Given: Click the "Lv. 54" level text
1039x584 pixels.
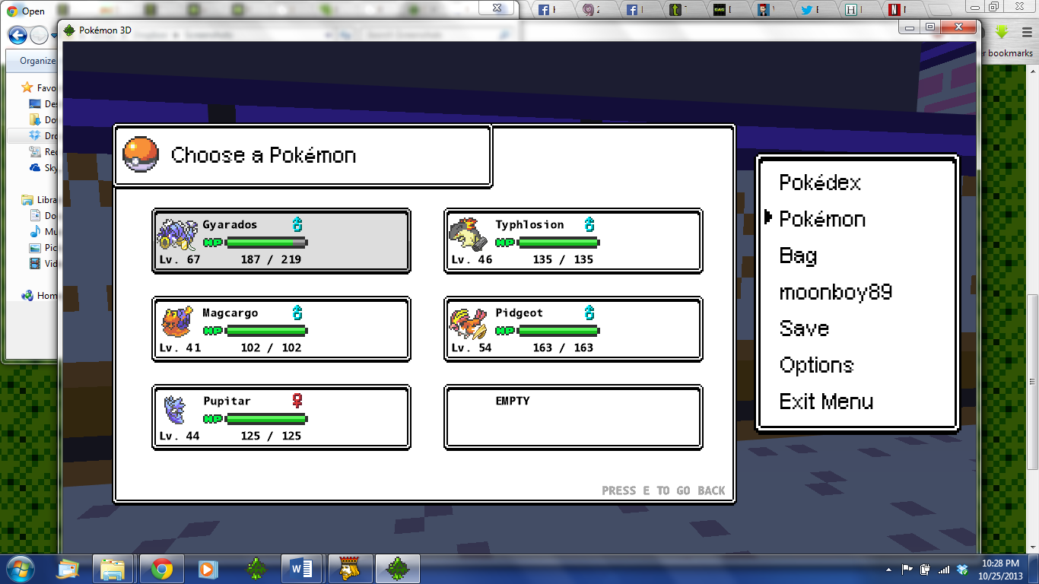Looking at the screenshot, I should click(x=472, y=348).
